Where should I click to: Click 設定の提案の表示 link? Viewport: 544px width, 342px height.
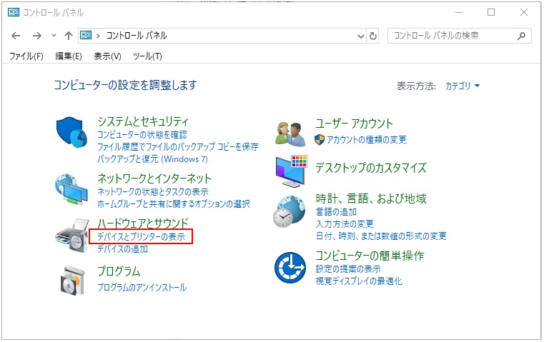tap(348, 269)
